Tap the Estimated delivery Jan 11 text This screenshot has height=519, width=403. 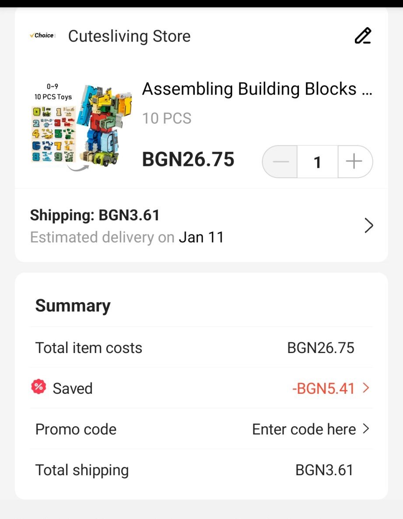pyautogui.click(x=127, y=237)
